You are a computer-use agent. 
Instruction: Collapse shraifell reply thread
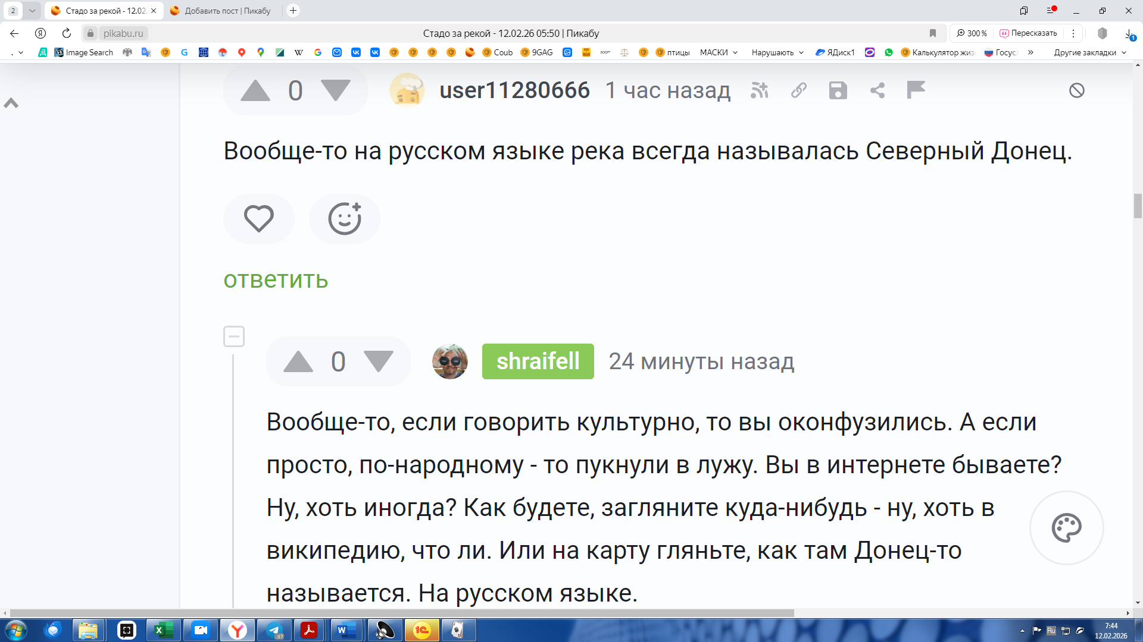234,336
